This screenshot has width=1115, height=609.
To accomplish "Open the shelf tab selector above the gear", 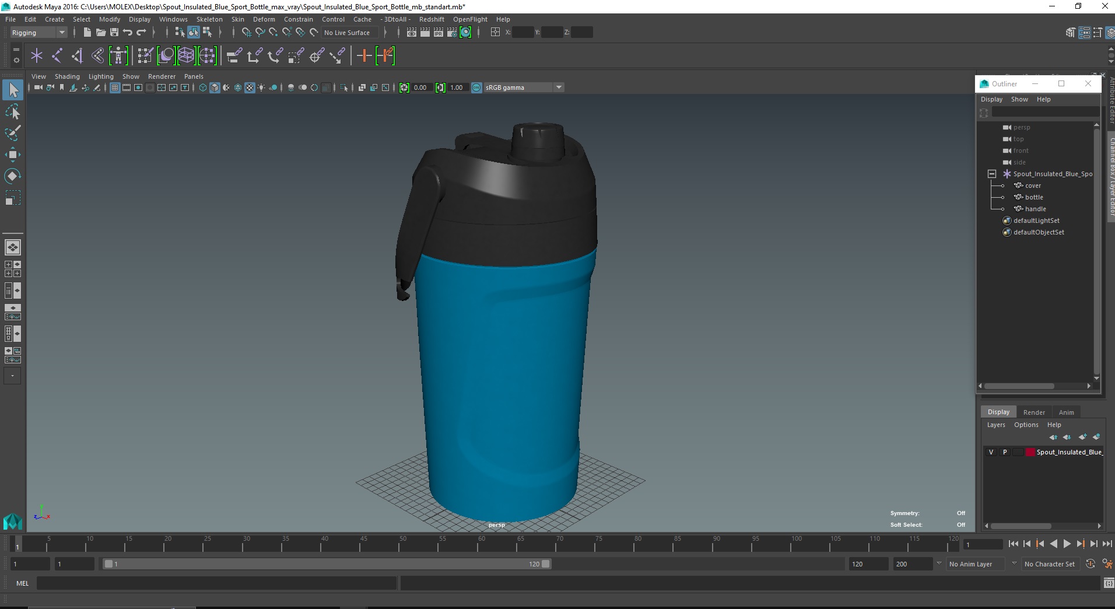I will coord(16,50).
